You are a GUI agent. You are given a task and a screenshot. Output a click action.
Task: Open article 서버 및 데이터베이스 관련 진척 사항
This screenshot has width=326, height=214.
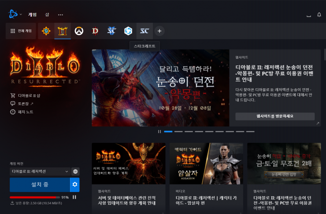coord(126,200)
